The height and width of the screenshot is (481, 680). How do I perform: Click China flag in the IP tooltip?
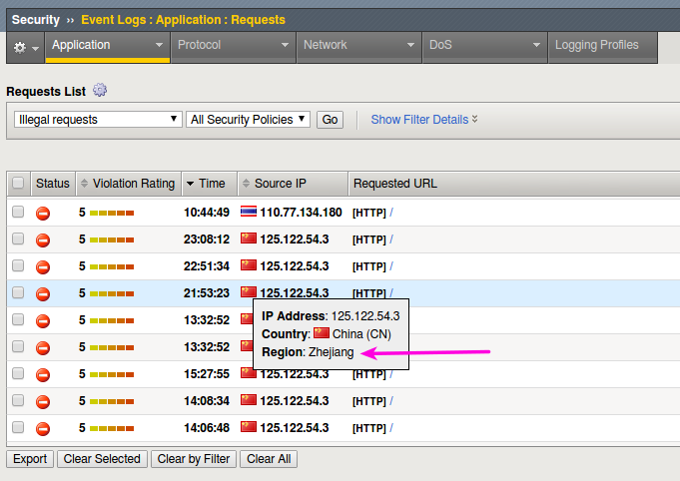tap(322, 332)
